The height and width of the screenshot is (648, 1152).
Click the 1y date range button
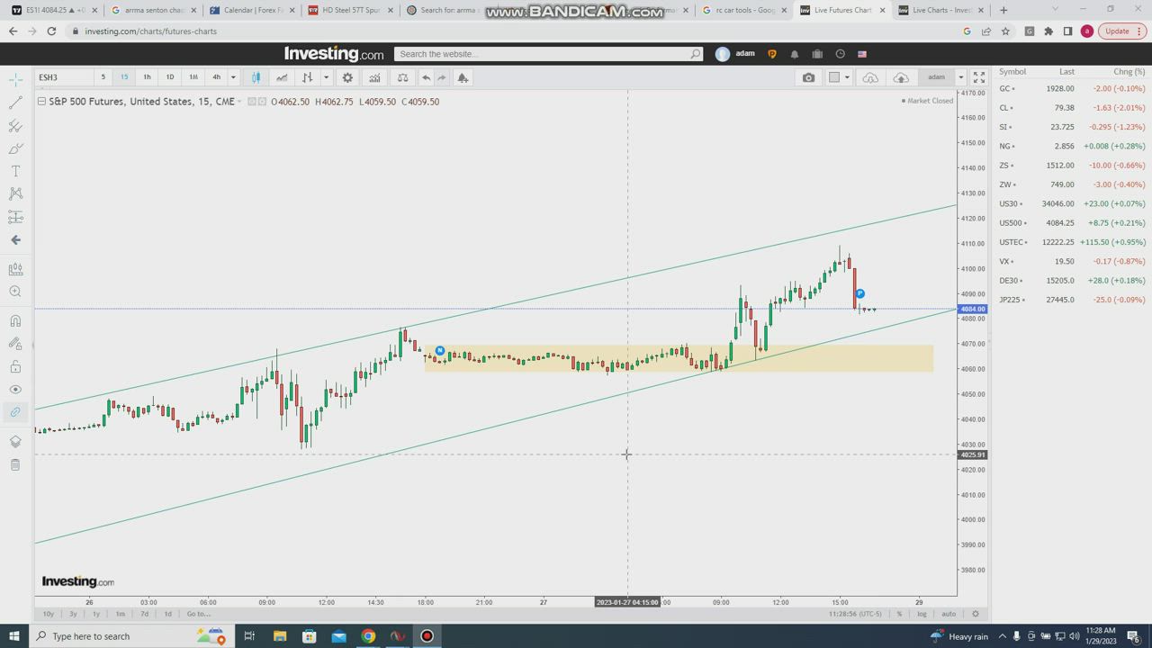coord(96,614)
